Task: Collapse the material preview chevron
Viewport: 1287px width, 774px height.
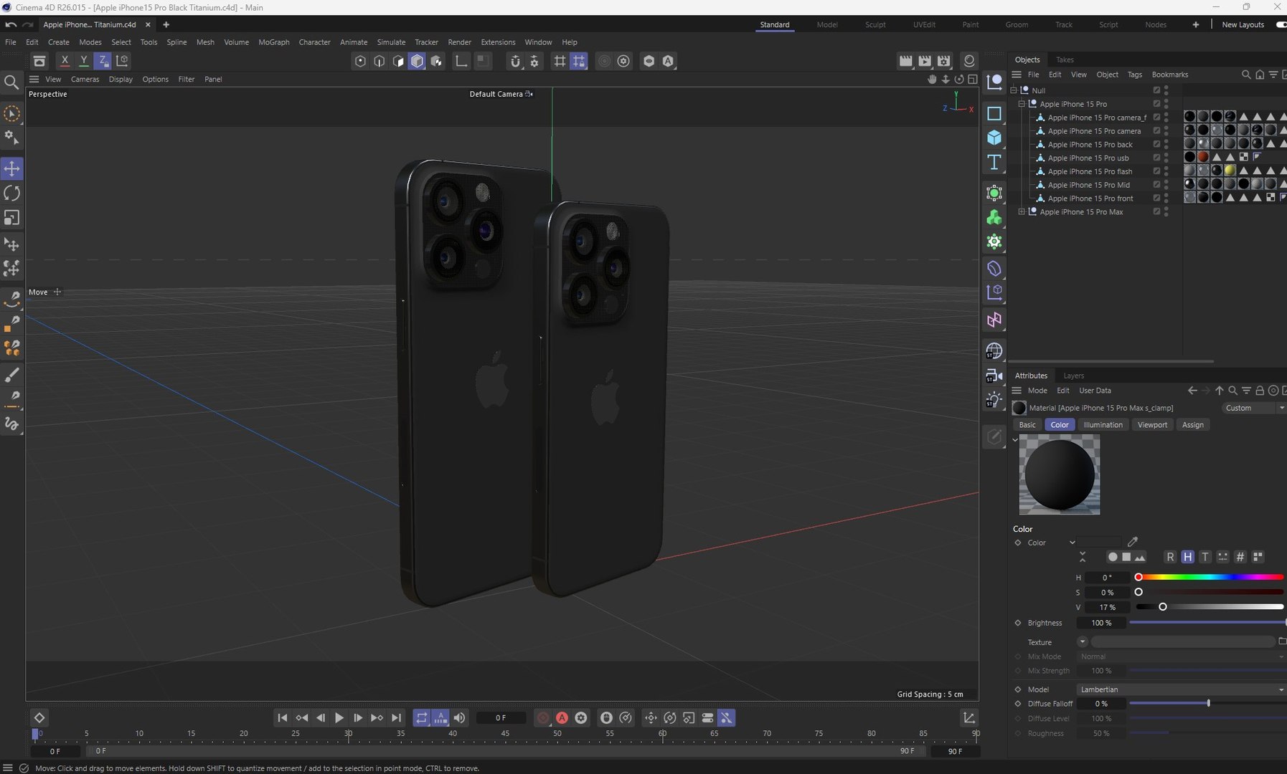Action: [1015, 439]
